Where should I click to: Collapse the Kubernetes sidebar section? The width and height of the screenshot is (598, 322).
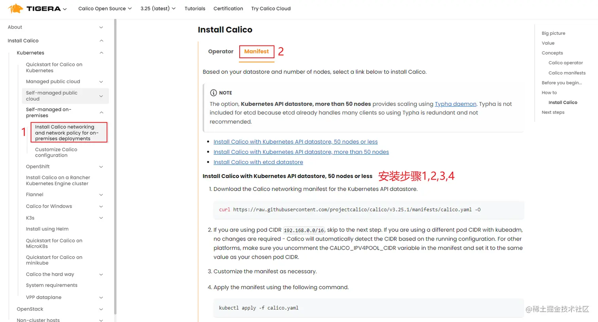click(x=101, y=53)
